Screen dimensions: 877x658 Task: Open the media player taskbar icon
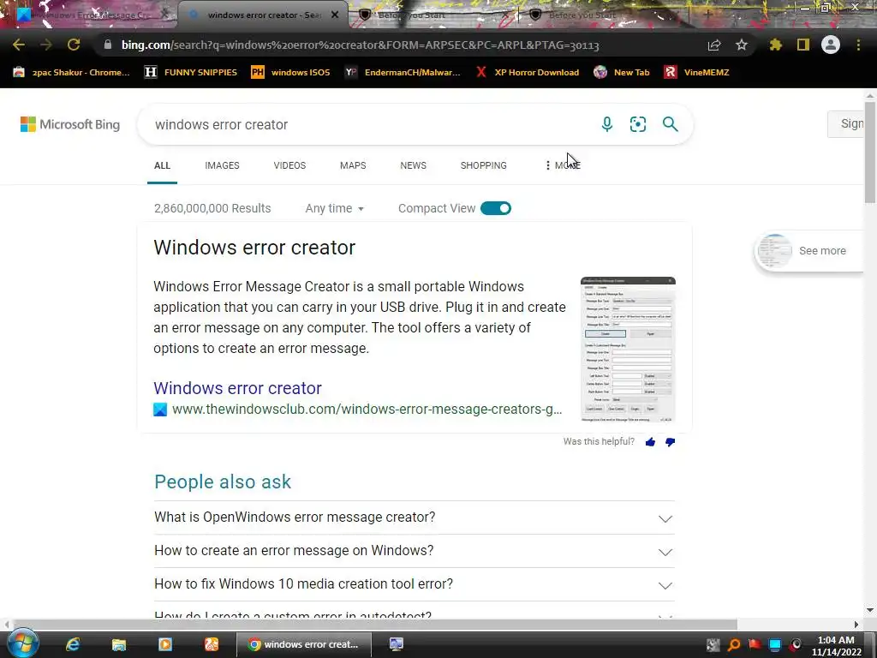(165, 644)
